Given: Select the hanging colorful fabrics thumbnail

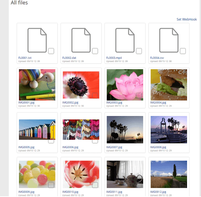Looking at the screenshot, I should click(81, 129).
